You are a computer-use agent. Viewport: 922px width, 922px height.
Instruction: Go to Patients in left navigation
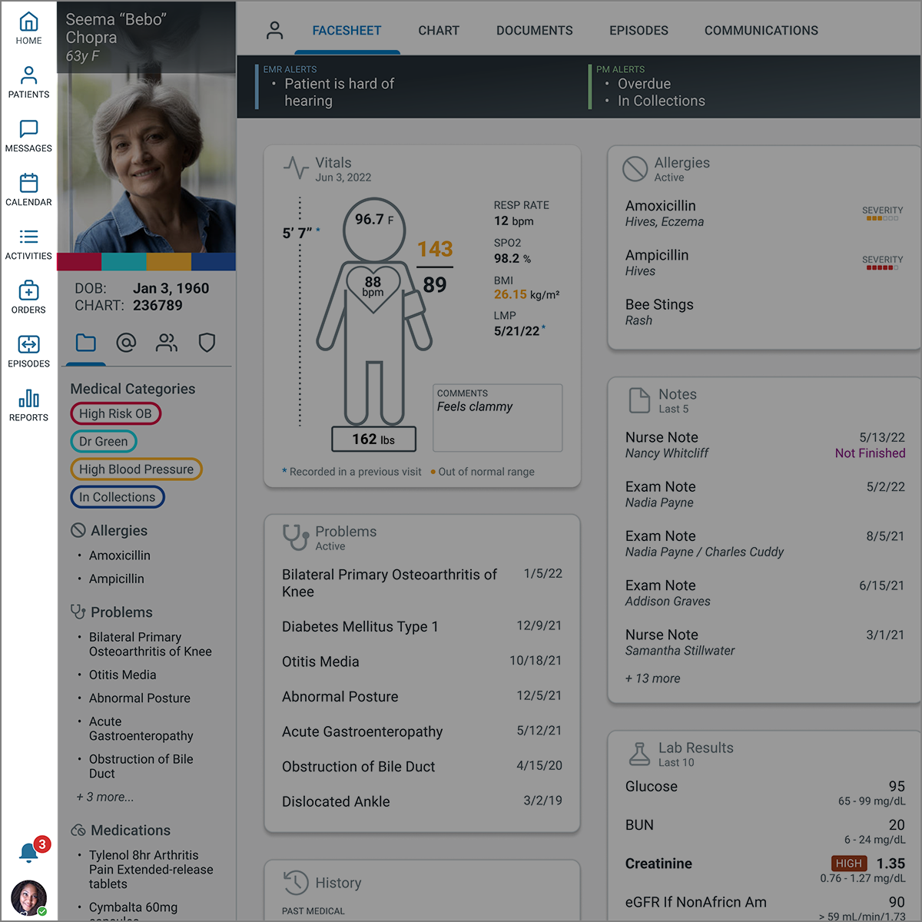pyautogui.click(x=28, y=81)
